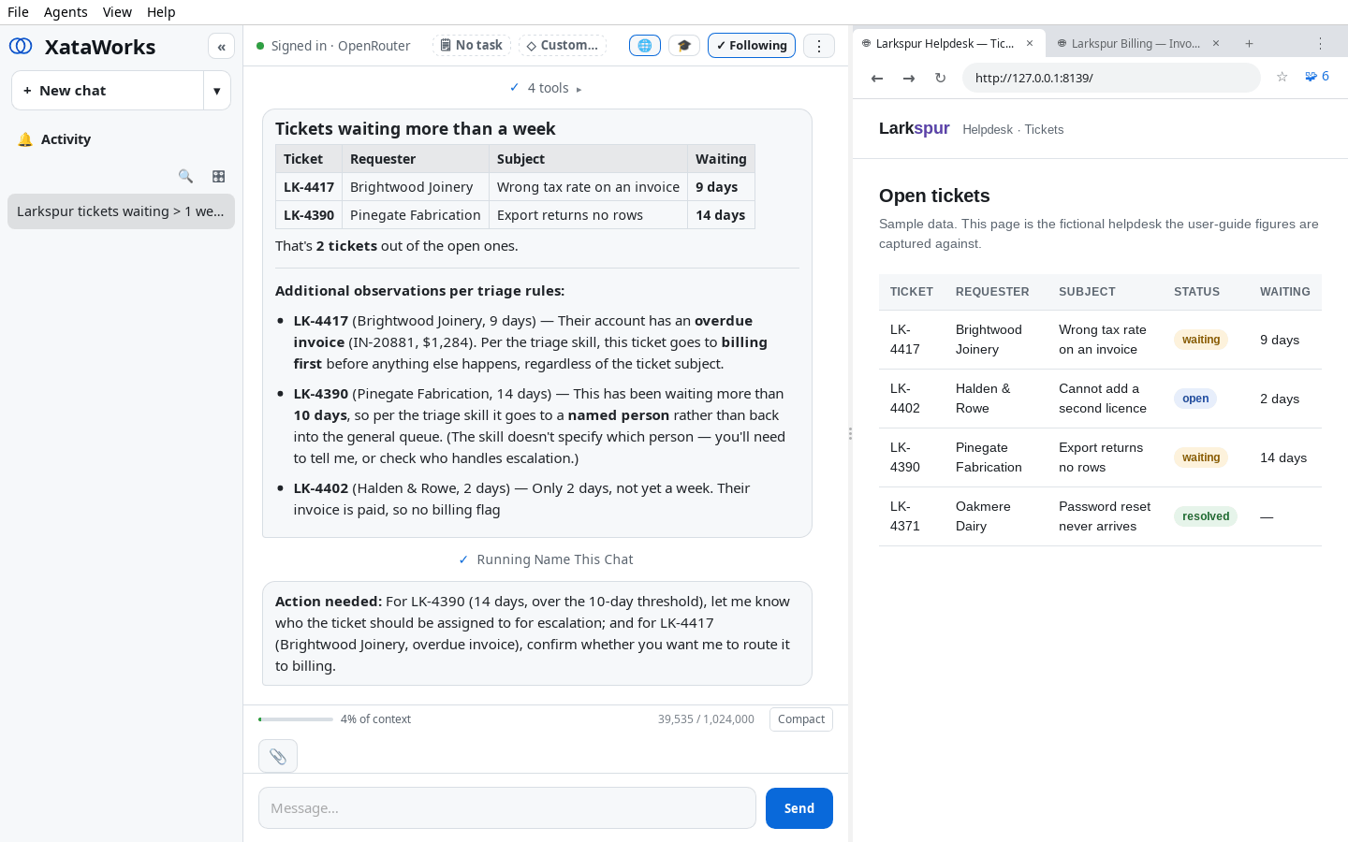Click the browser address bar URL
The width and height of the screenshot is (1348, 842).
(1112, 78)
